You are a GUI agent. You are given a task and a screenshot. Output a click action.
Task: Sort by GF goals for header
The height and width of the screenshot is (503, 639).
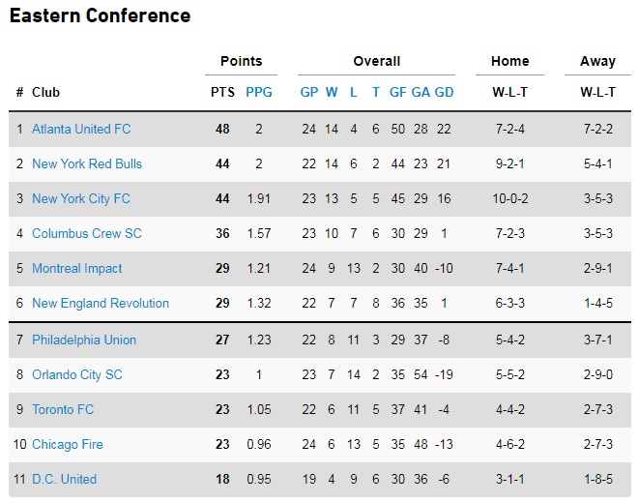tap(398, 92)
